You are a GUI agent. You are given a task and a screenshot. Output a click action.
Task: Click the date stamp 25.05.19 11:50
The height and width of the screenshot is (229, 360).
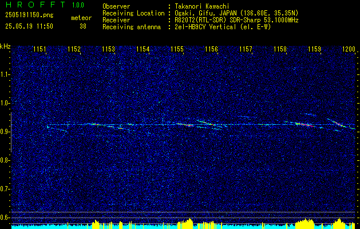(x=29, y=26)
